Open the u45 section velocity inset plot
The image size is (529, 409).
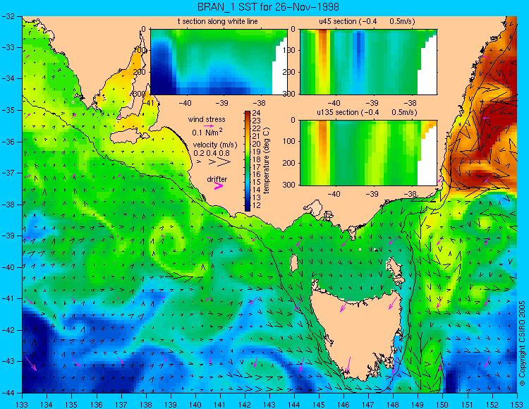pos(368,62)
